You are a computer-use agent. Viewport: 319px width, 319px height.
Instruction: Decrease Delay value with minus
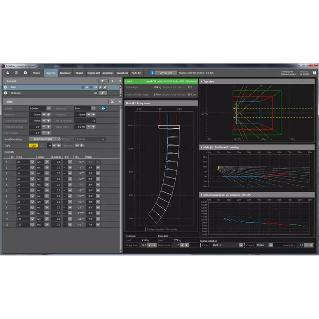(x=88, y=127)
